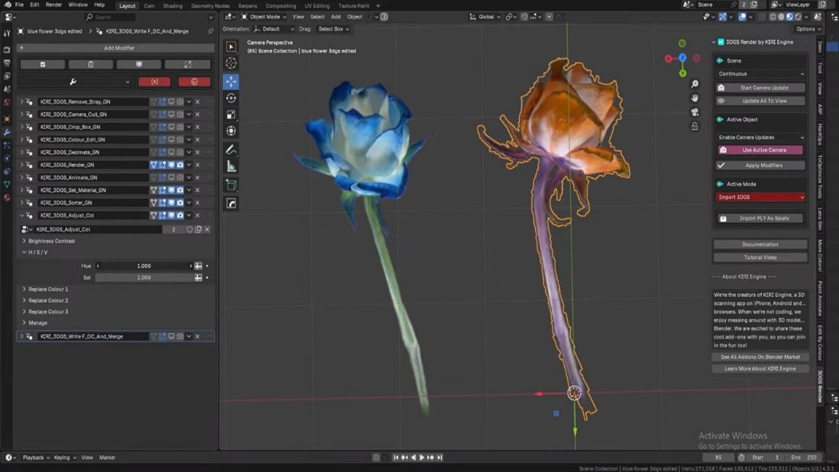839x472 pixels.
Task: Choose the Cursor tool
Action: click(x=231, y=64)
